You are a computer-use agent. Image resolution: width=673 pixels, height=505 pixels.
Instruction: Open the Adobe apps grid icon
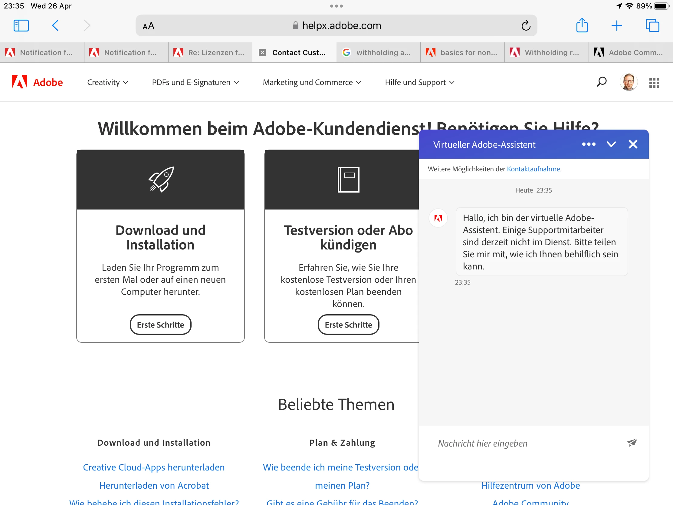click(x=654, y=82)
